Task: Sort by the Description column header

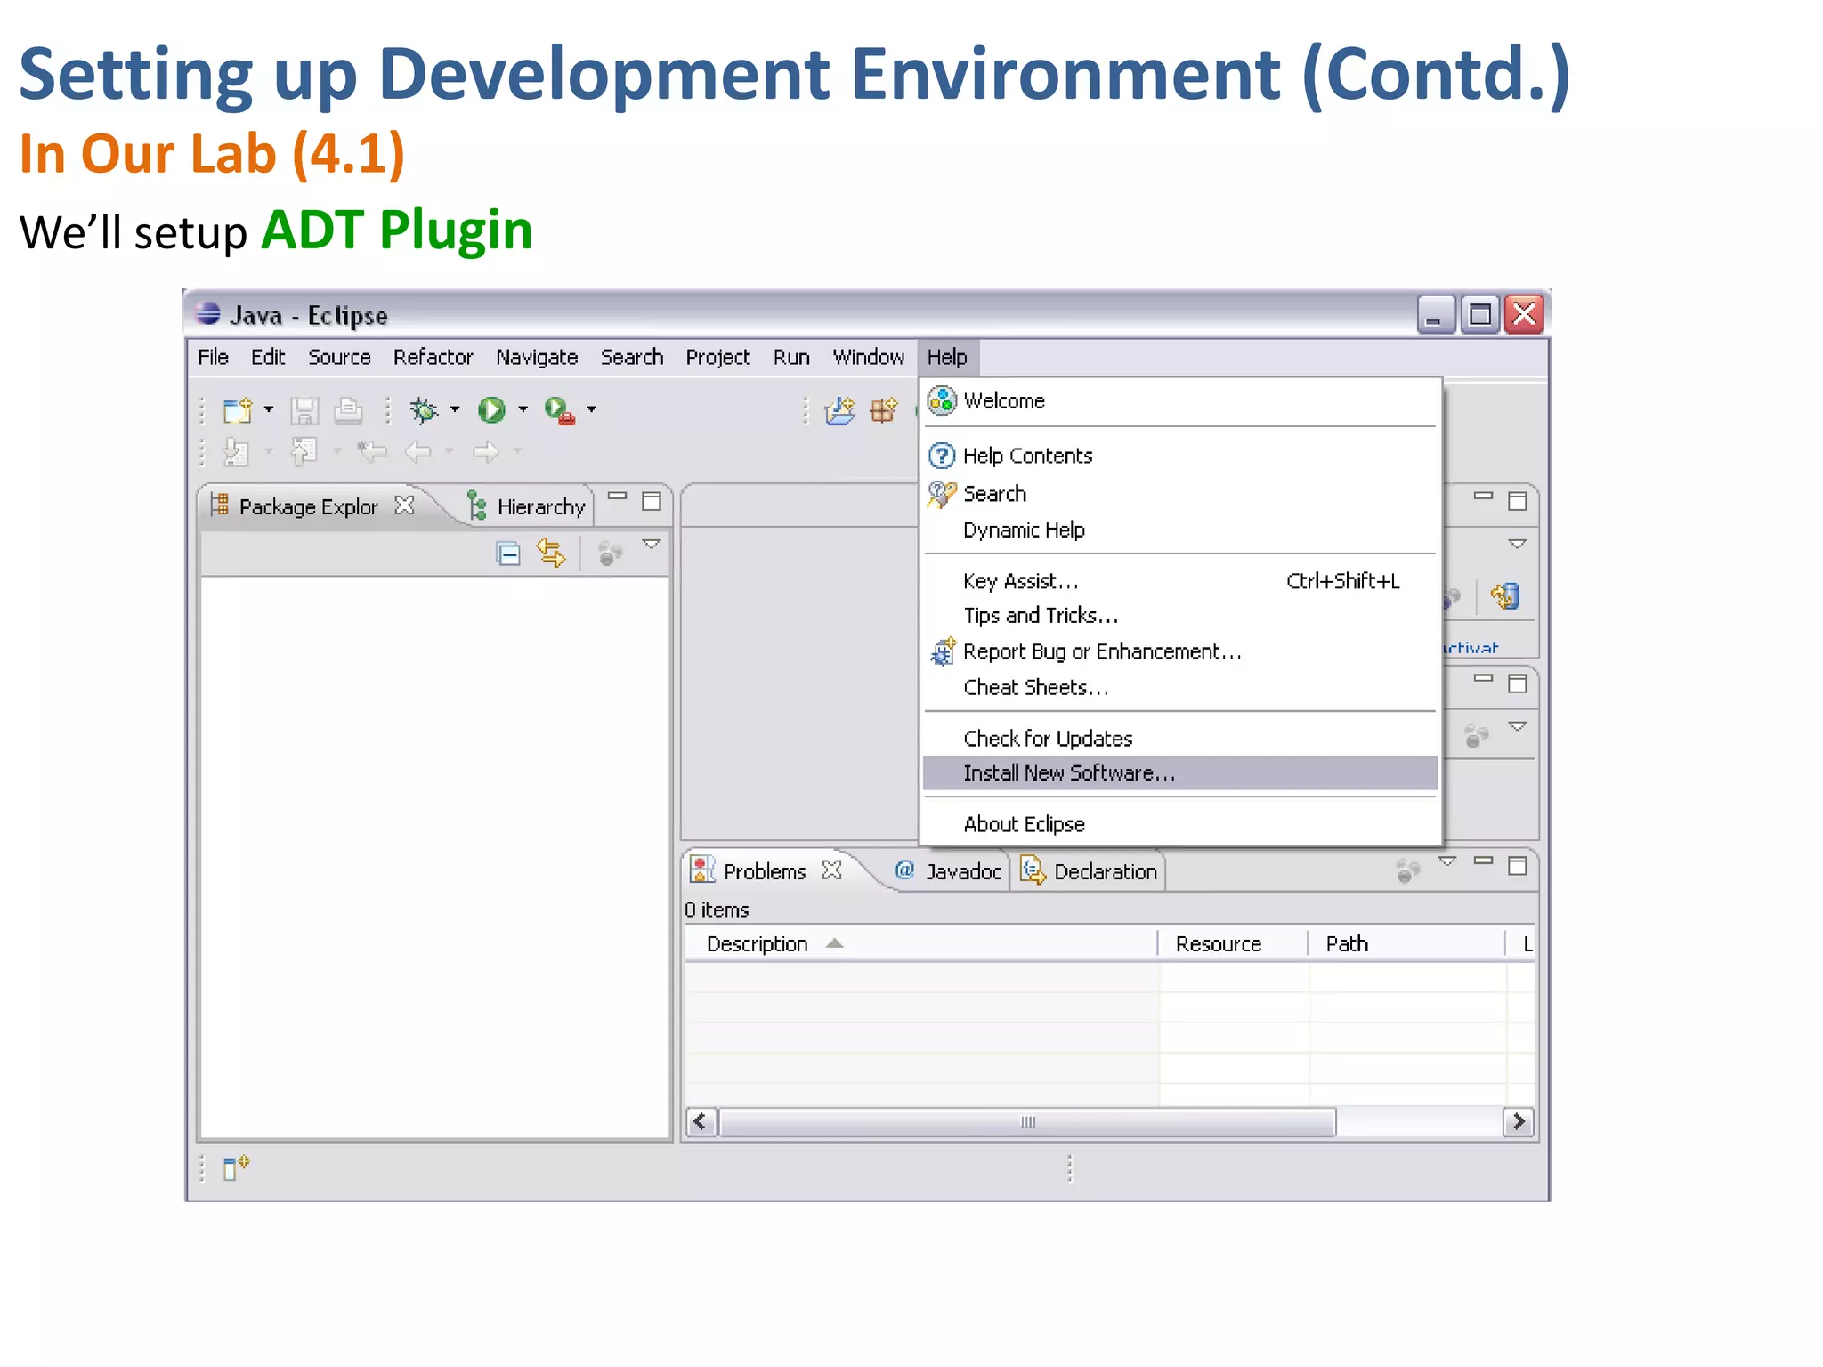Action: [x=921, y=943]
